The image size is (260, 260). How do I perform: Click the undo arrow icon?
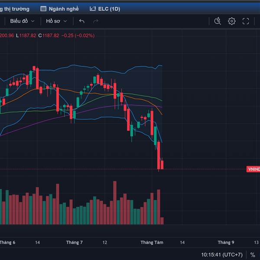coord(82,21)
